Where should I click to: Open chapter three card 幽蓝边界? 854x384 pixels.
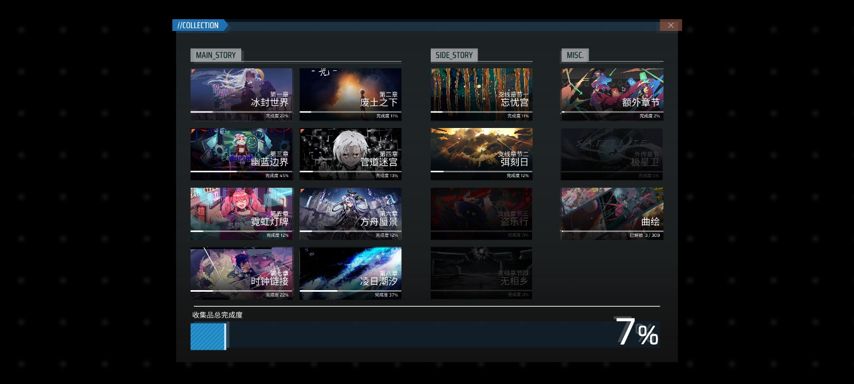coord(241,154)
